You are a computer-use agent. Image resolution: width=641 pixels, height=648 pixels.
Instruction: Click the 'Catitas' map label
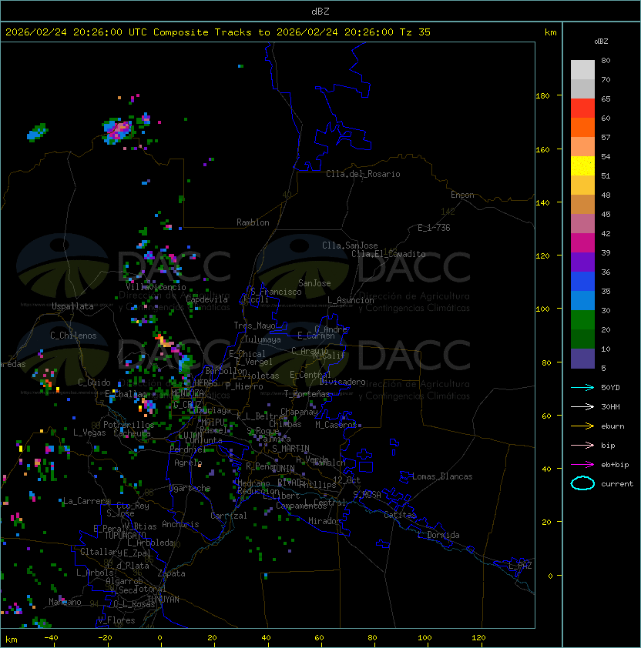tap(400, 515)
